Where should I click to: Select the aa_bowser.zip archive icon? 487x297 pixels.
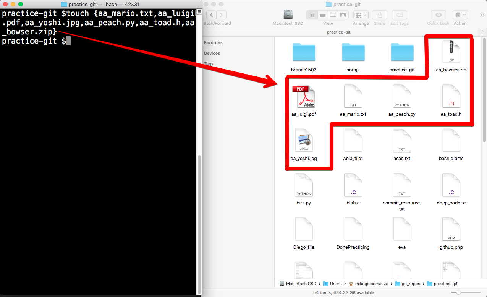point(451,52)
